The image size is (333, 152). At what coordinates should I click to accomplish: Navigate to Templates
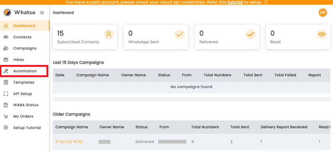click(24, 82)
